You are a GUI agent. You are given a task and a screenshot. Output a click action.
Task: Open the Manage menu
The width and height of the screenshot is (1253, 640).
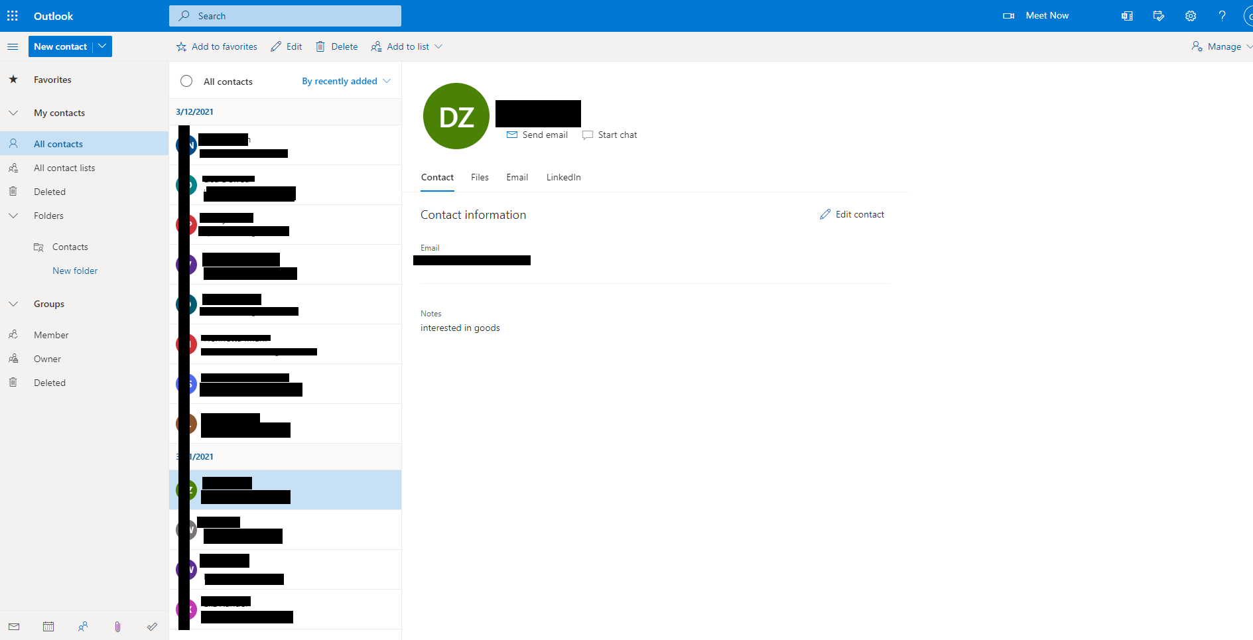(x=1222, y=46)
